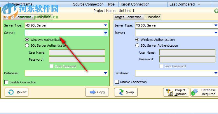Expand the source Server dropdown list
Image resolution: width=218 pixels, height=114 pixels.
pyautogui.click(x=106, y=33)
